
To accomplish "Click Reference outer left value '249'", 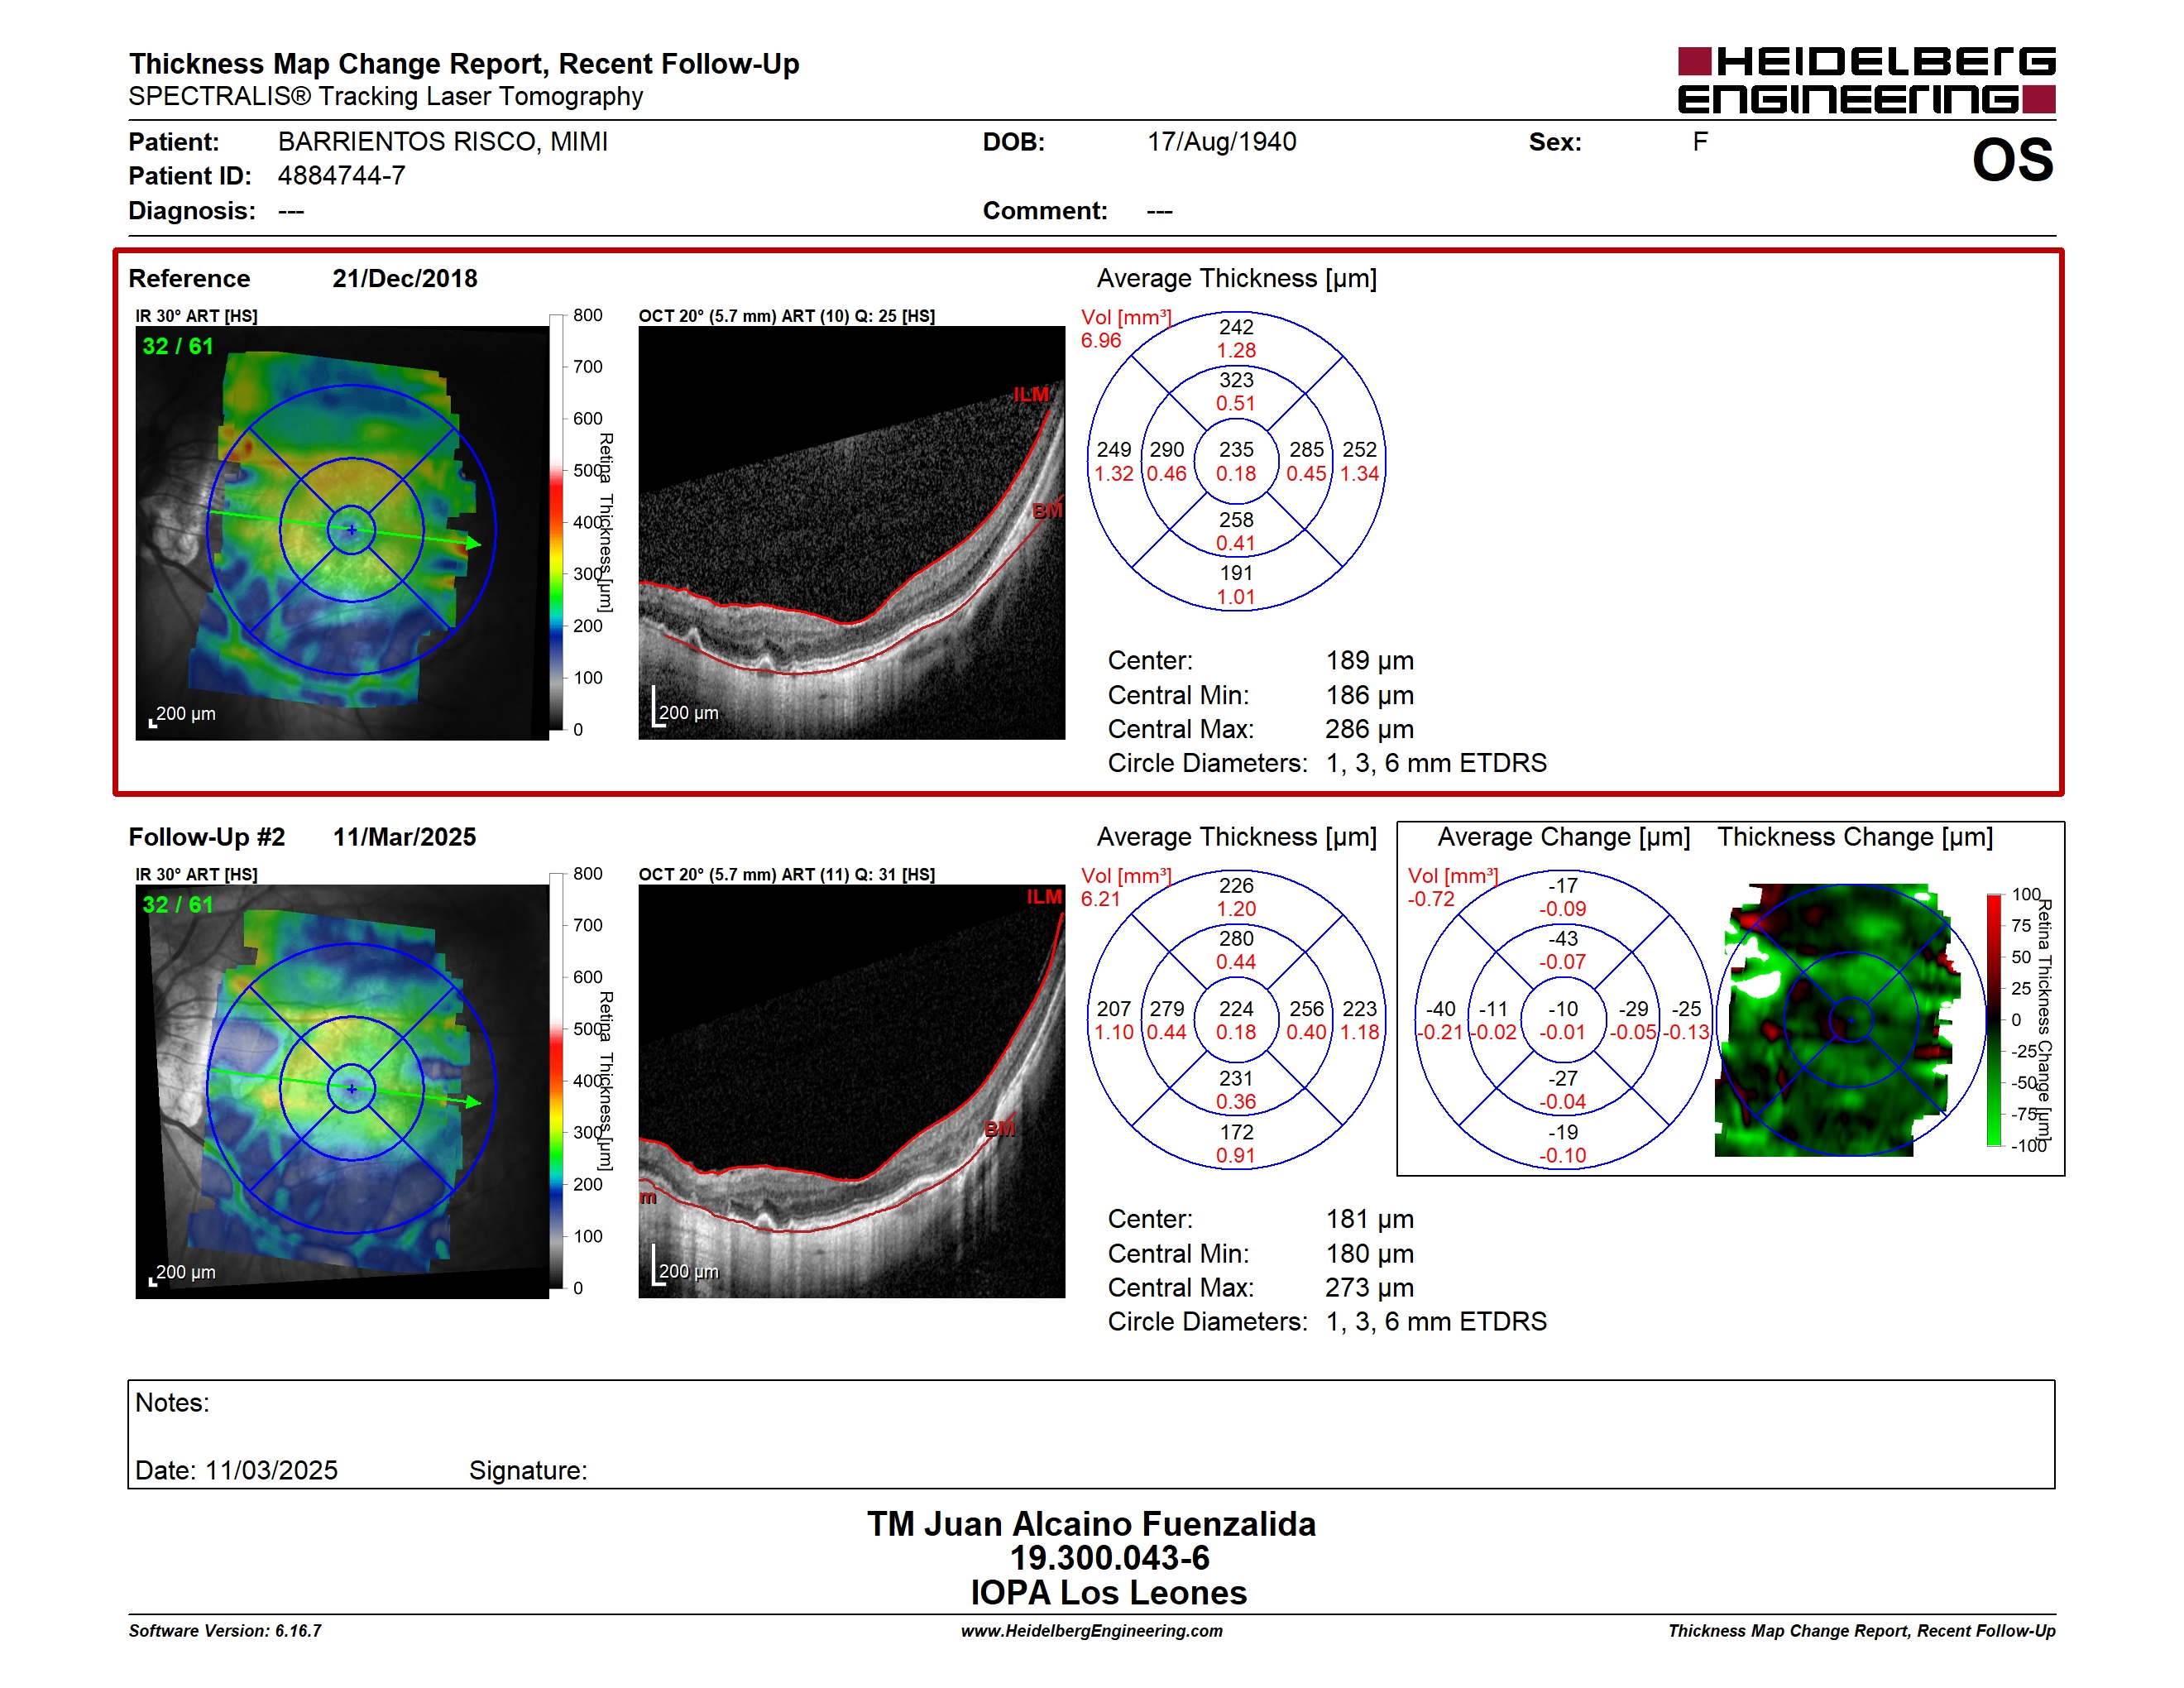I will 1114,450.
